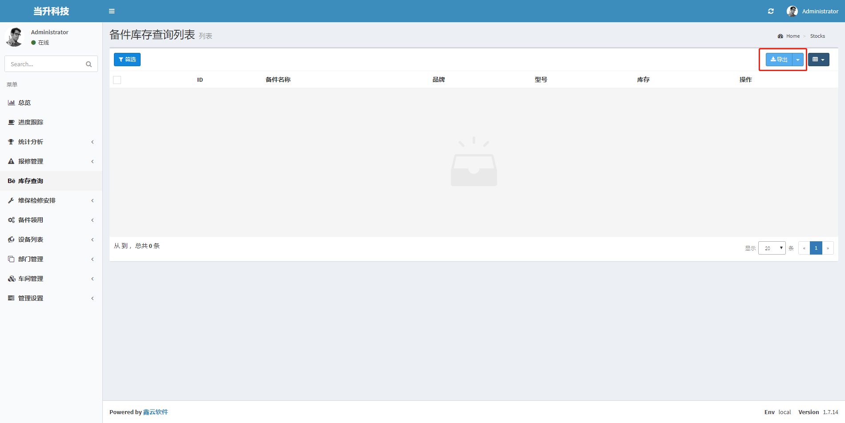Screen dimensions: 845x423
Task: Go to page 1 in pagination
Action: (816, 248)
